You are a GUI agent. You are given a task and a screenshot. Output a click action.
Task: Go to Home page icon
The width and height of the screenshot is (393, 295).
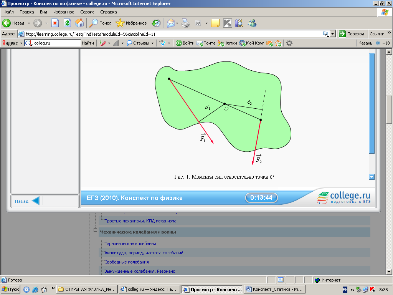(x=79, y=23)
